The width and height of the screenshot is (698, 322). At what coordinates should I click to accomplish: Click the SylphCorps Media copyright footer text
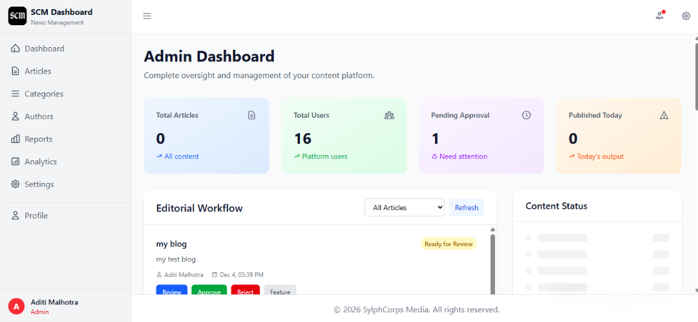coord(417,309)
